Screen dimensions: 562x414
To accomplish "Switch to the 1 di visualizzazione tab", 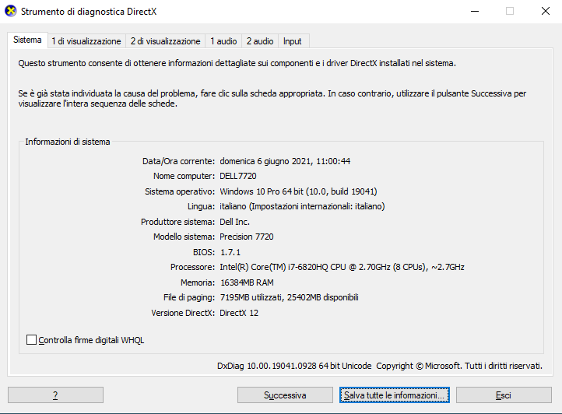I will 86,41.
